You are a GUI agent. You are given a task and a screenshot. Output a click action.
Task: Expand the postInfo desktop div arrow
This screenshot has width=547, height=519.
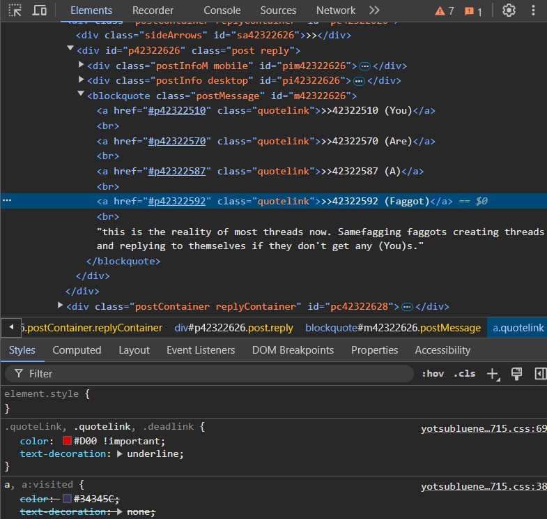point(81,80)
